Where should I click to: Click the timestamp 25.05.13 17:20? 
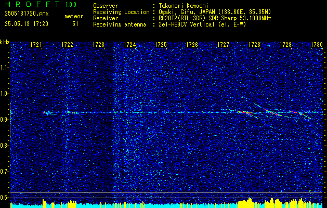pyautogui.click(x=27, y=24)
